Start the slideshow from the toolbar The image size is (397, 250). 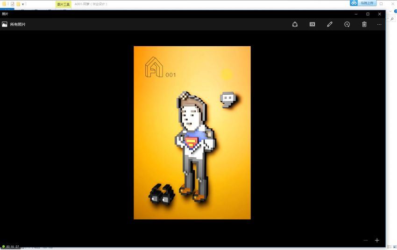312,24
